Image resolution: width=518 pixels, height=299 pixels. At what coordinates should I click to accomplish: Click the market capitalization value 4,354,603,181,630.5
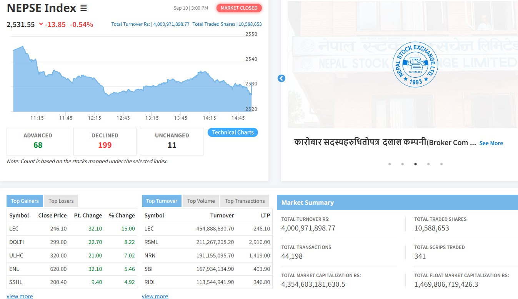point(313,284)
